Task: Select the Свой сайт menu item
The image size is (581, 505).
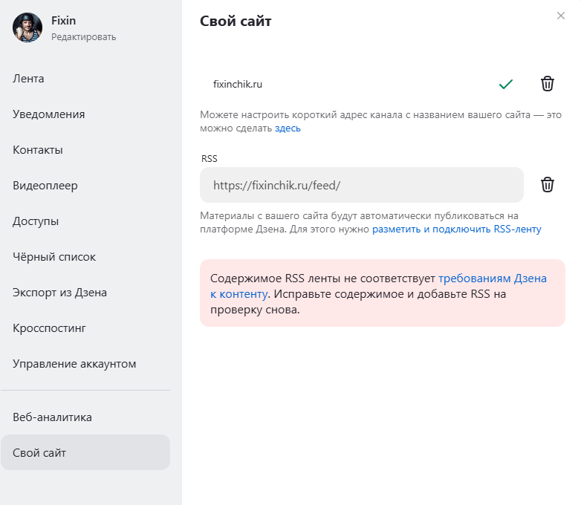Action: 85,452
